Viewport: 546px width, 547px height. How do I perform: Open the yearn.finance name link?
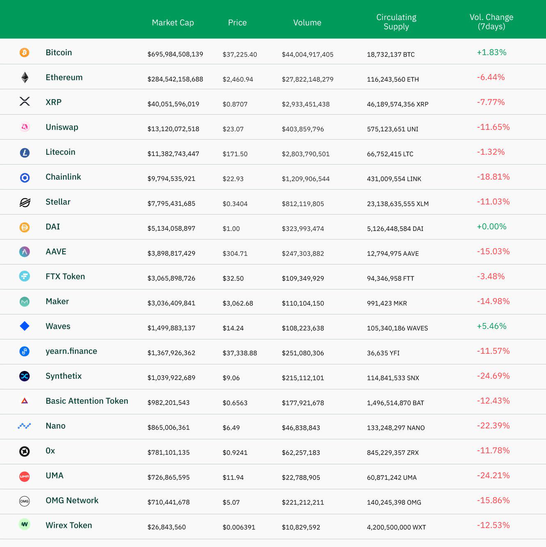point(71,351)
